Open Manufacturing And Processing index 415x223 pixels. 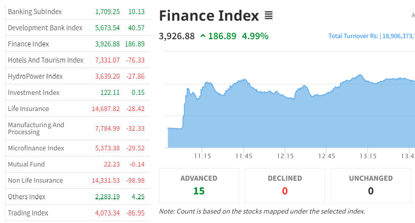36,128
